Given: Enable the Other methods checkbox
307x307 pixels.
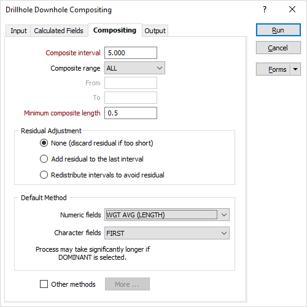Looking at the screenshot, I should coord(44,284).
